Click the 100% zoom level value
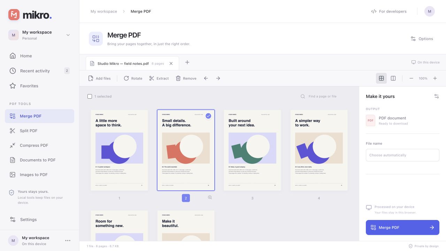This screenshot has height=251, width=446. click(x=423, y=78)
